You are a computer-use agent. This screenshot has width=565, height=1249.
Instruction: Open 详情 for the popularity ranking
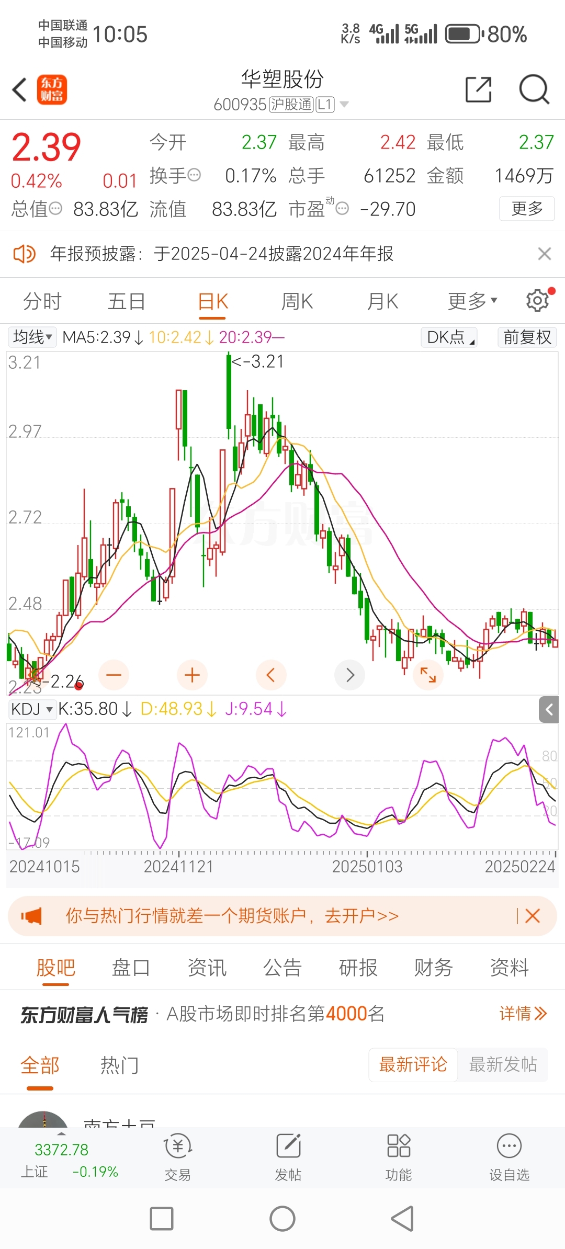click(523, 1014)
